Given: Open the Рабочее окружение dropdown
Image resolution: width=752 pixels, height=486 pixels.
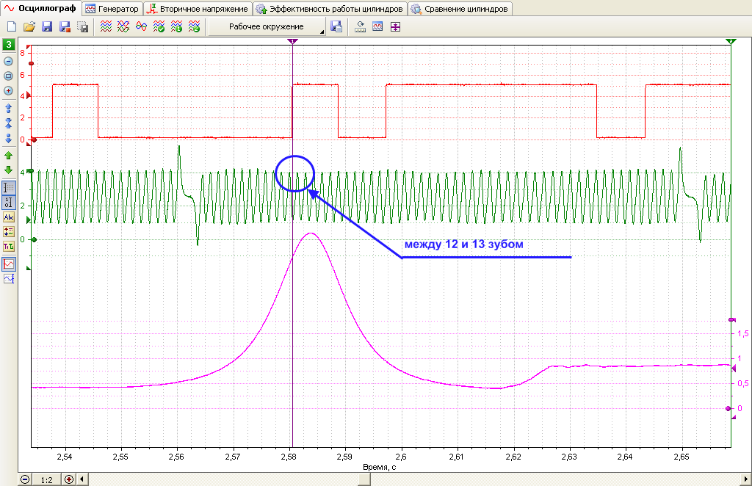Looking at the screenshot, I should click(267, 27).
